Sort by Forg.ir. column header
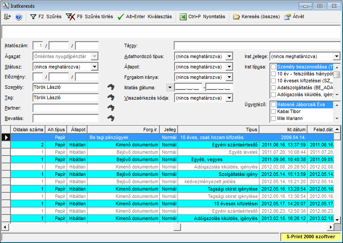The height and width of the screenshot is (243, 343). click(x=123, y=129)
